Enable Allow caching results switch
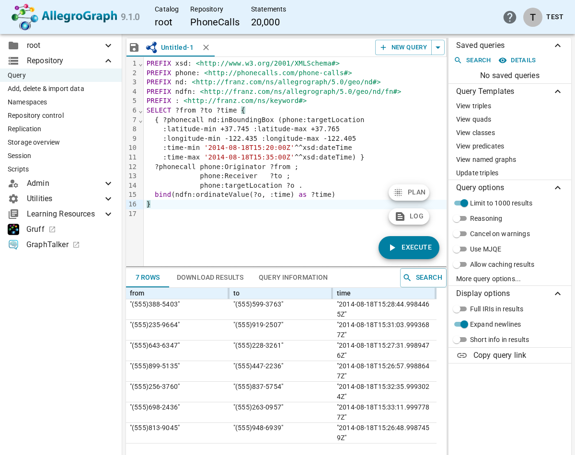 460,264
